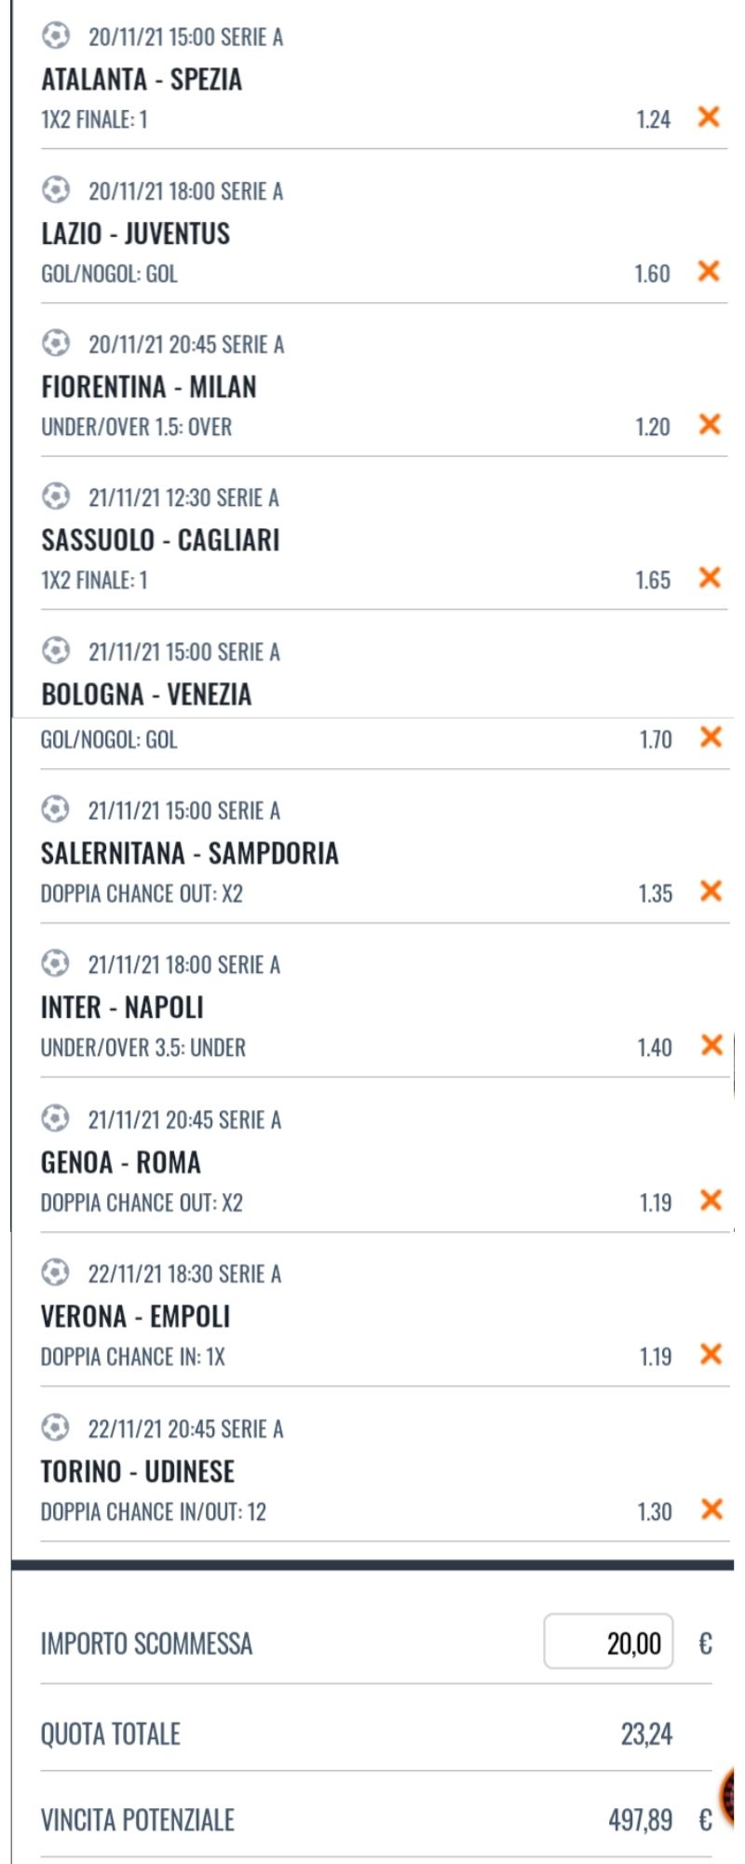Click soccer ball icon for Torino - Udinese
Image resolution: width=745 pixels, height=1864 pixels.
pyautogui.click(x=56, y=1427)
